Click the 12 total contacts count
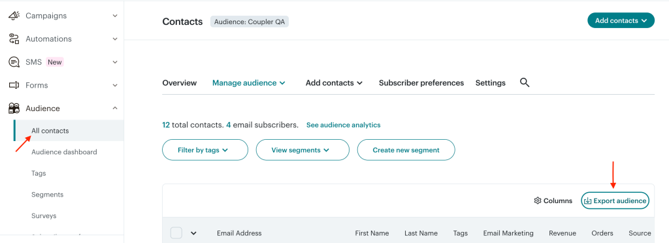 point(165,125)
